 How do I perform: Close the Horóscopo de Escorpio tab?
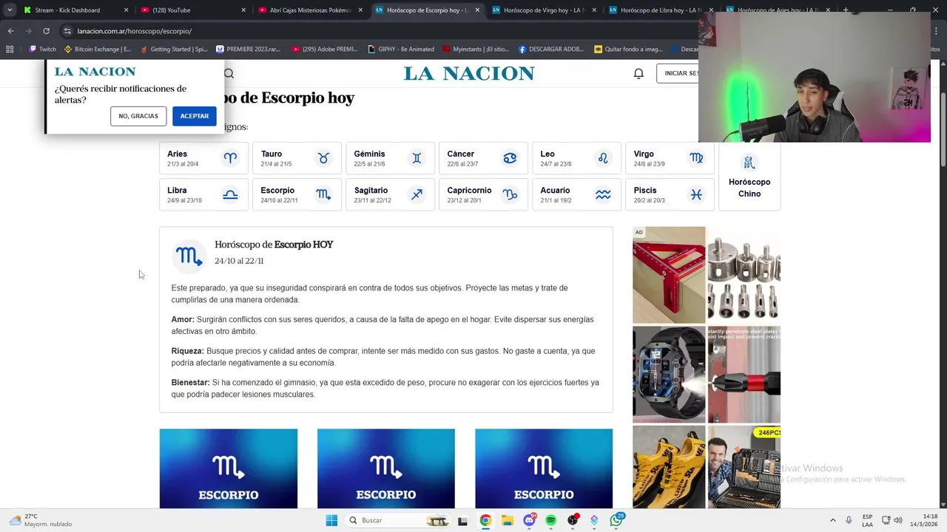pos(476,10)
